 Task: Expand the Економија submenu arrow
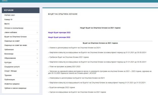pos(37,54)
